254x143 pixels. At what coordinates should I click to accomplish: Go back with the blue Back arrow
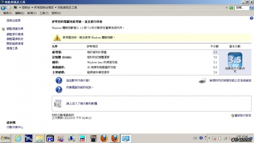[x=3, y=8]
